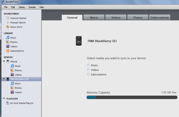Open Music Store in the sidebar
Image resolution: width=179 pixels, height=117 pixels.
click(16, 27)
